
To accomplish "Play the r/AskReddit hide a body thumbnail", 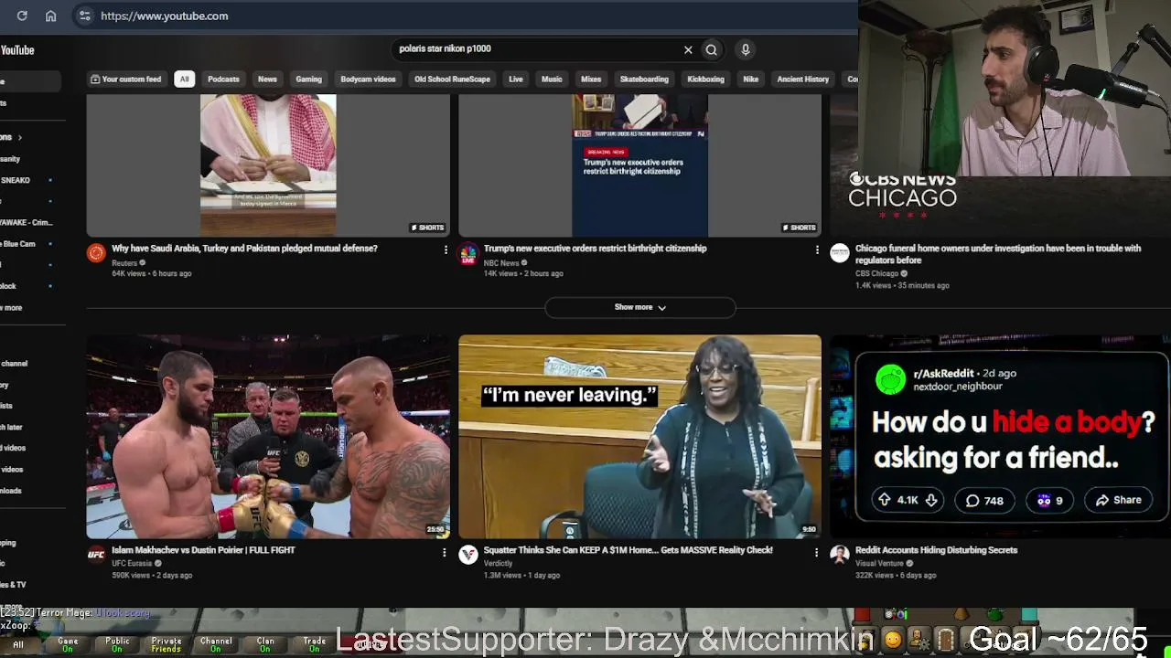I will (x=1000, y=437).
